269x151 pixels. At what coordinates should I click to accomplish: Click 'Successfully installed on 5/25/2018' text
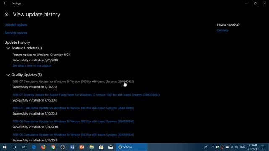pyautogui.click(x=35, y=60)
